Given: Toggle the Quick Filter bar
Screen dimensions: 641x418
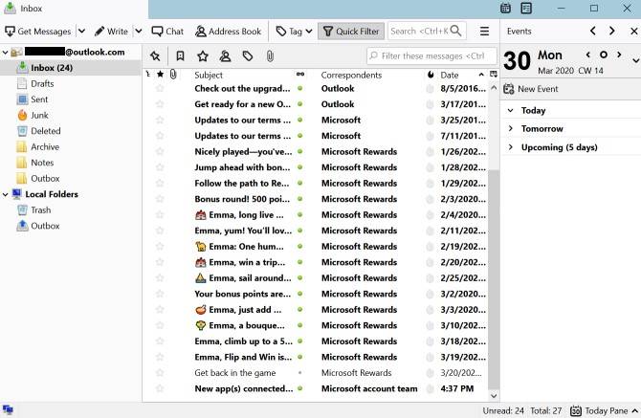Looking at the screenshot, I should click(351, 31).
